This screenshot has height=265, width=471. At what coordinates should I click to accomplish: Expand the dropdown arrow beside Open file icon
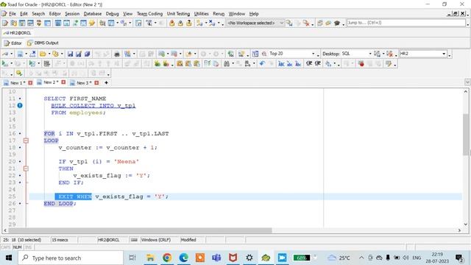pos(49,54)
